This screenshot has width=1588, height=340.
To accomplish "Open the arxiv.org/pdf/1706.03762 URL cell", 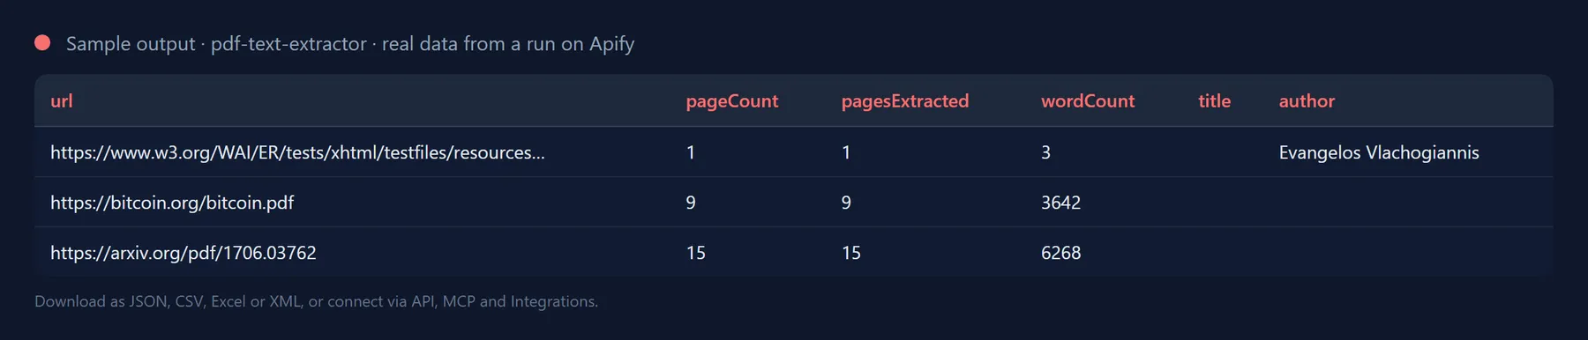I will (x=184, y=253).
